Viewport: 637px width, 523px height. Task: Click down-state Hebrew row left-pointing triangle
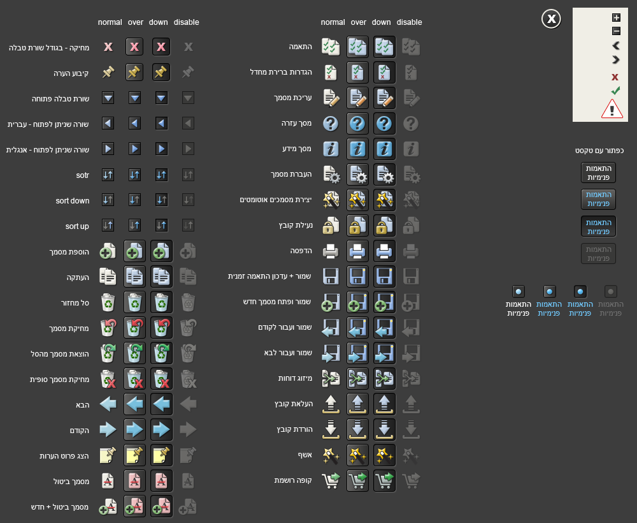(x=161, y=123)
